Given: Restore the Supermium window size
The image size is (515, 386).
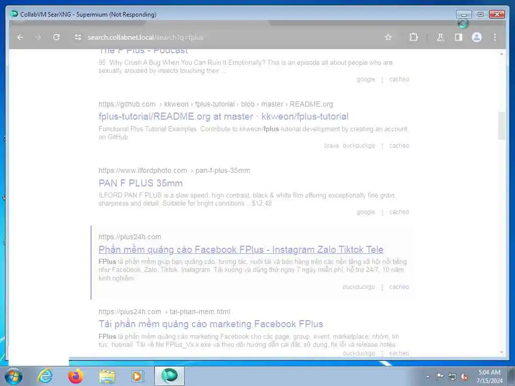Looking at the screenshot, I should 480,14.
